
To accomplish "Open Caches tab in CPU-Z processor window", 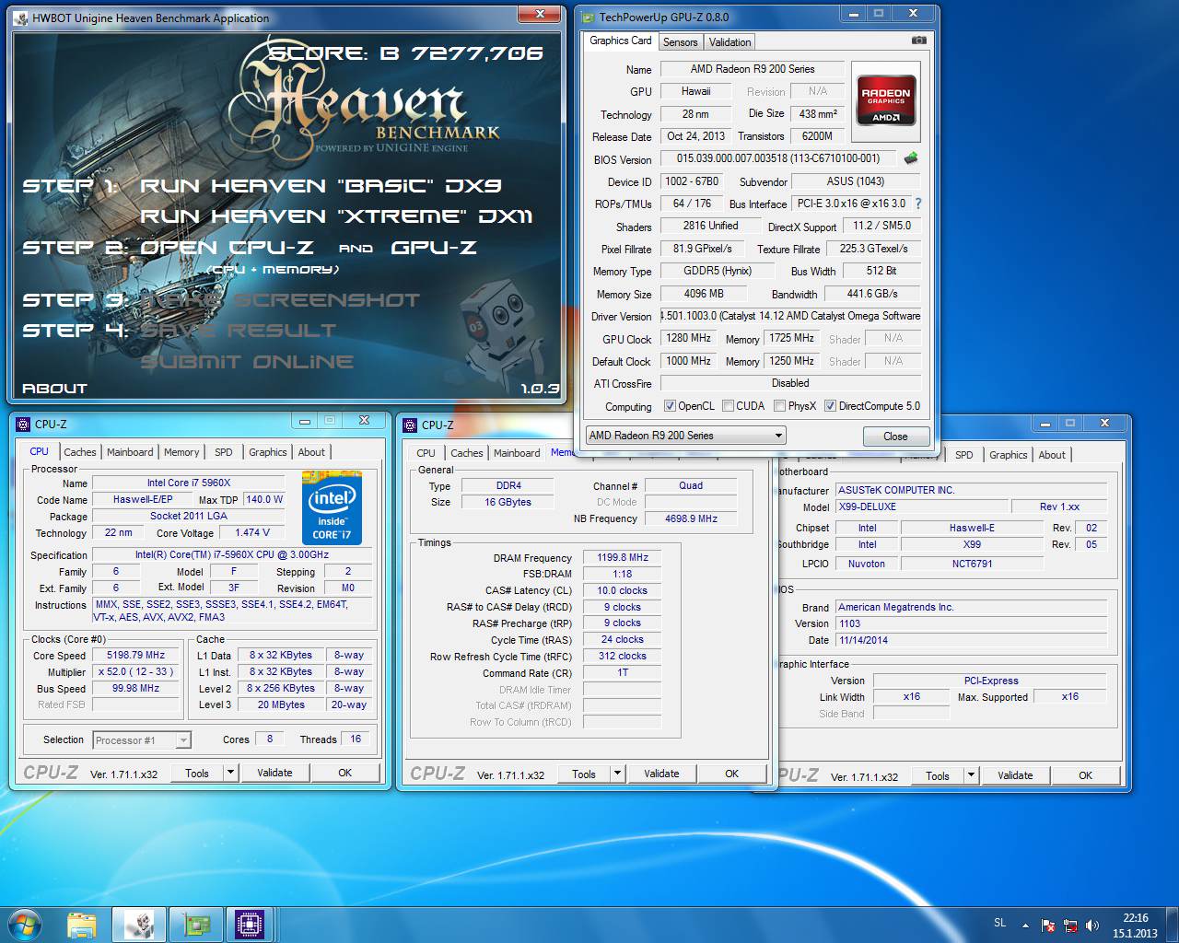I will (79, 452).
